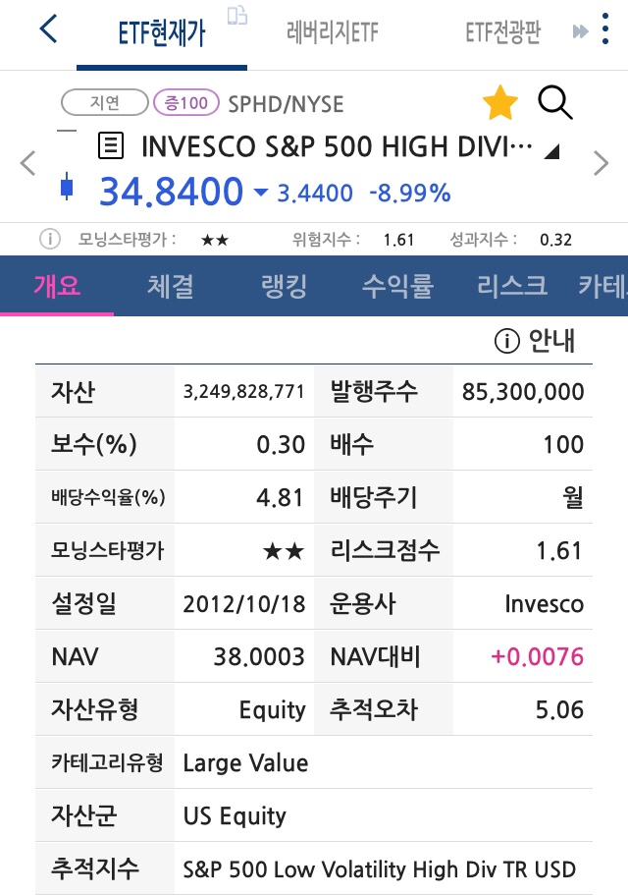The width and height of the screenshot is (628, 895).
Task: Tap the 추적오차 value 5.06
Action: (559, 710)
